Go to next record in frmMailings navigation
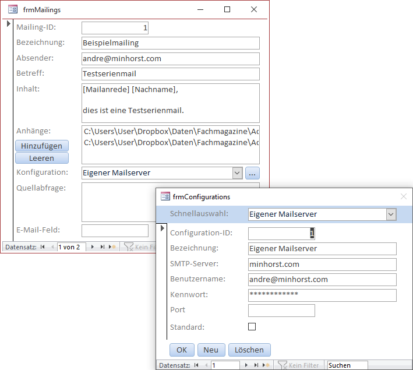This screenshot has width=413, height=370. (x=93, y=247)
